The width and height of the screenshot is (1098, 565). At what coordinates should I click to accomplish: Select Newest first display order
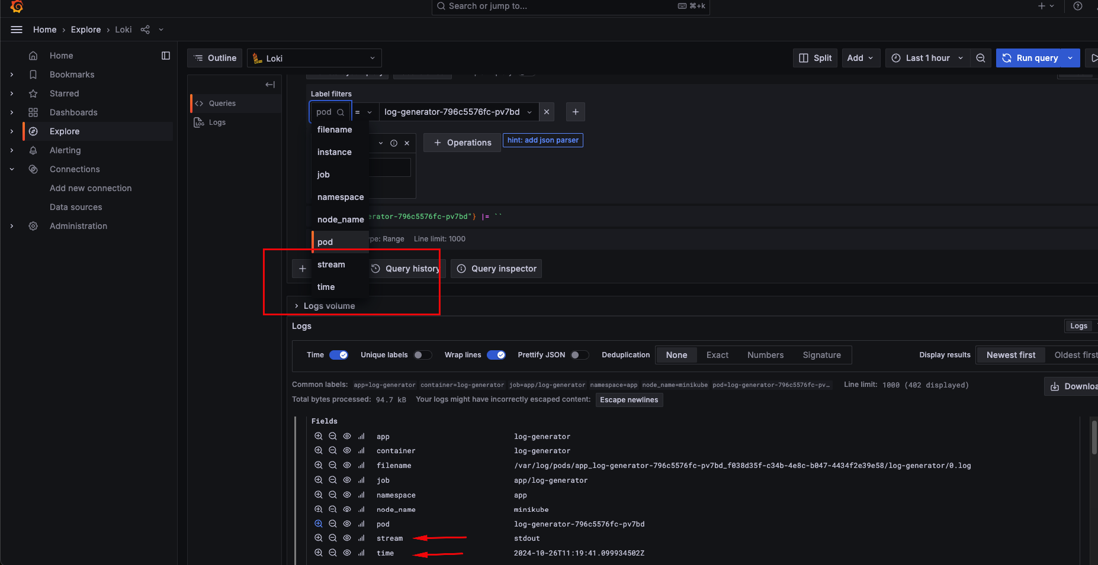(1011, 355)
